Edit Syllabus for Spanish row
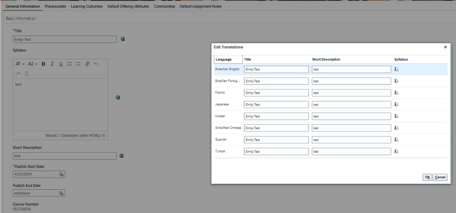The width and height of the screenshot is (456, 213). tap(396, 140)
